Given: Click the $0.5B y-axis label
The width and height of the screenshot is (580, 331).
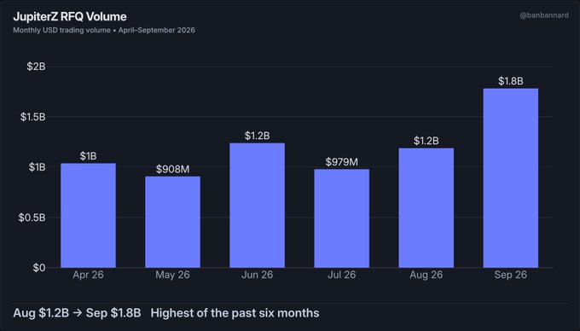Looking at the screenshot, I should [32, 218].
